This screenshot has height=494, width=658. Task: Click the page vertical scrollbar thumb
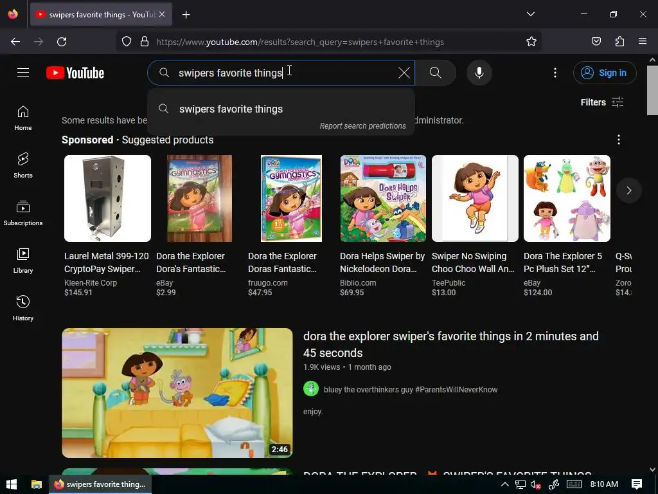click(652, 90)
